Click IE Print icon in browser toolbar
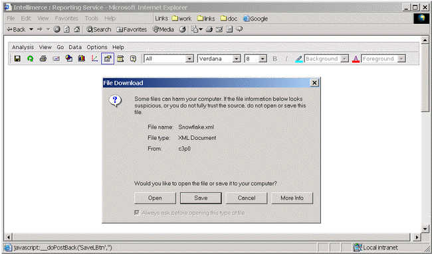Screen dimensions: 432x254 tap(209, 29)
